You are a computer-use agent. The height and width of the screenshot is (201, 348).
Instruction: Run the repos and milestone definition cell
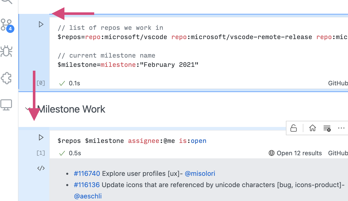coord(41,24)
